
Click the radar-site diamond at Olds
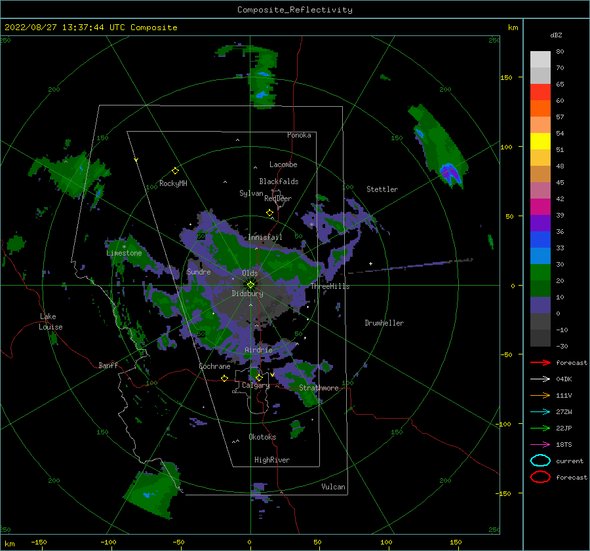[250, 285]
